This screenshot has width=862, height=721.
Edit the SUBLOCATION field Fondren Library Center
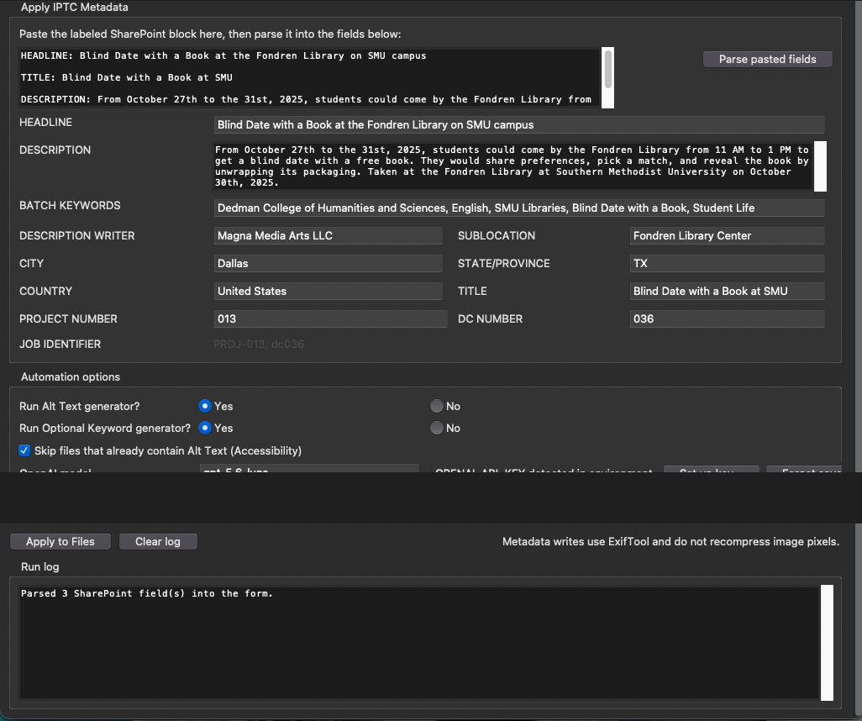coord(727,236)
